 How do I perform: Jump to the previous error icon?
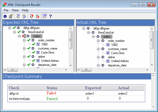37,16
